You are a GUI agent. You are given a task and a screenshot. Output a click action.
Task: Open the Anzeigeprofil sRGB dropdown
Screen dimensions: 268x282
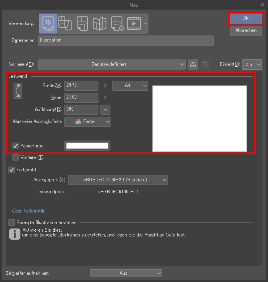click(x=118, y=180)
